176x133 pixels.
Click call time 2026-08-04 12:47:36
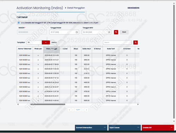[x=52, y=91]
